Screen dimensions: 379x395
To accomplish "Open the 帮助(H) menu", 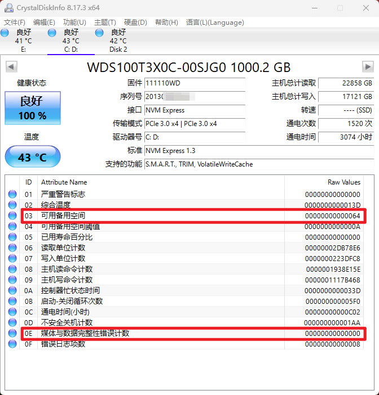I will [x=166, y=23].
